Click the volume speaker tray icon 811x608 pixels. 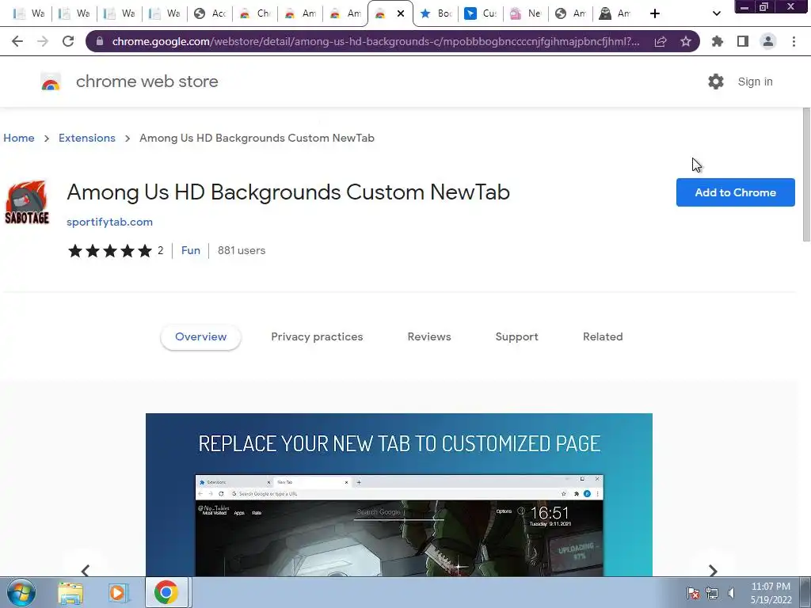(x=731, y=593)
